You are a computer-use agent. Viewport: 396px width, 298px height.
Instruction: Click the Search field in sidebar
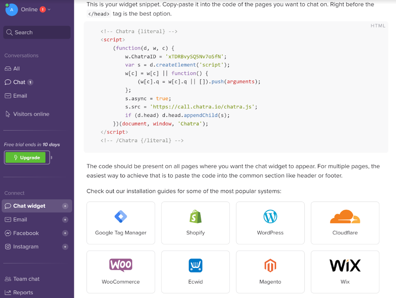[x=37, y=32]
